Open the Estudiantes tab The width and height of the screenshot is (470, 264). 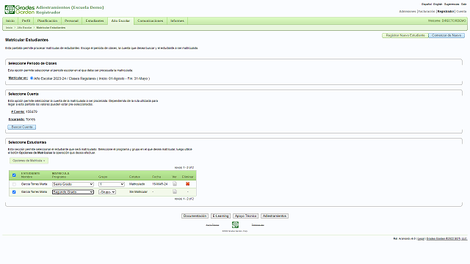95,21
